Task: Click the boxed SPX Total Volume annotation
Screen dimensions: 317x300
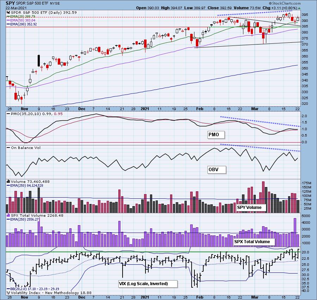Action: click(x=254, y=242)
